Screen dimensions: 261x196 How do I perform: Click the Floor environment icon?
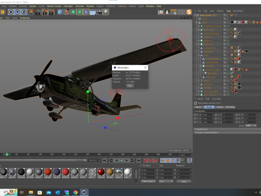[92, 12]
